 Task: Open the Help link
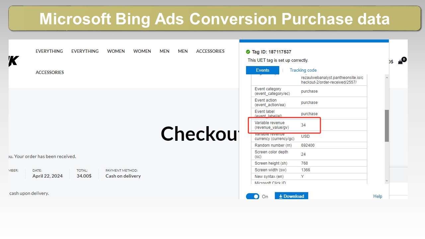pos(378,197)
